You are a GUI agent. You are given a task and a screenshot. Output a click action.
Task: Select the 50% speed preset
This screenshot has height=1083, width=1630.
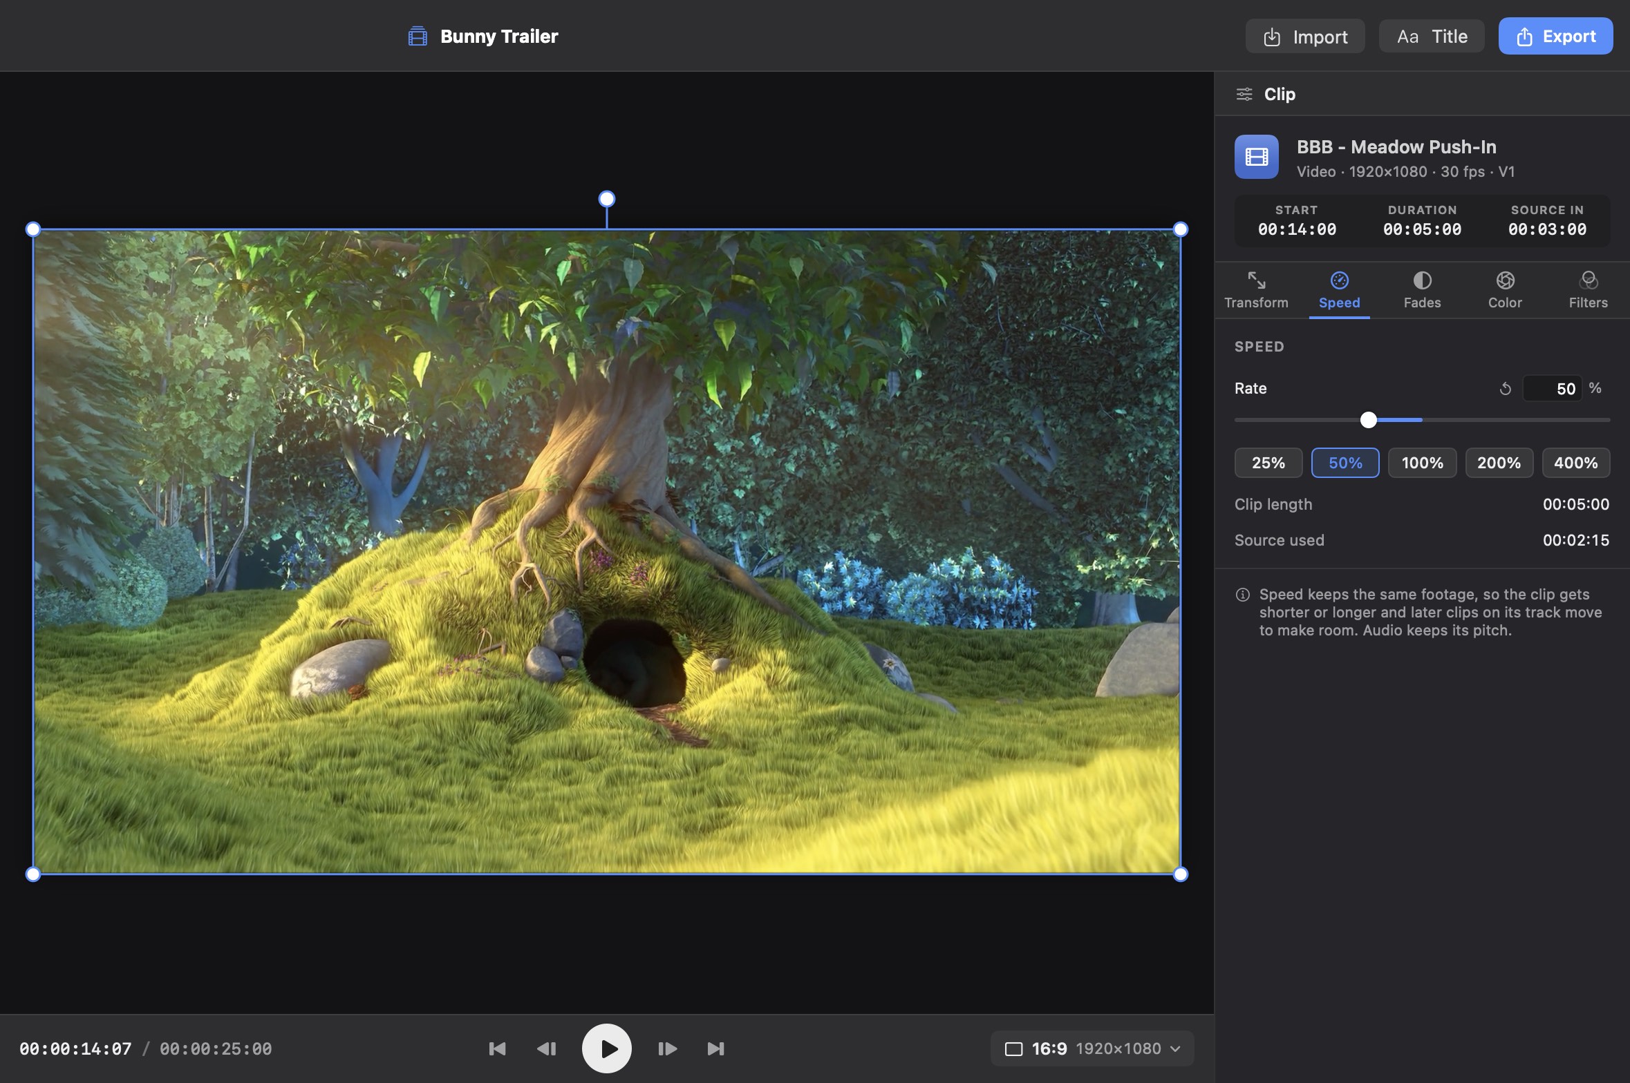point(1345,463)
